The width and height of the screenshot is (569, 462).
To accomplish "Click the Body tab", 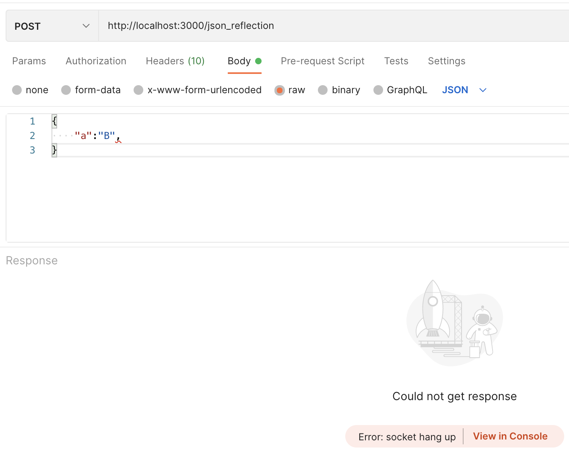I will 240,61.
